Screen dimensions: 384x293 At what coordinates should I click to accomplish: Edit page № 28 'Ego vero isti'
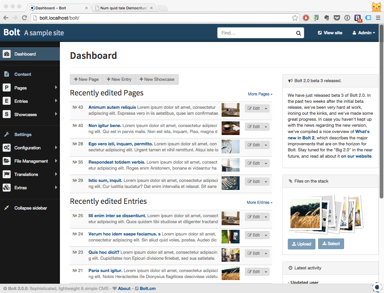pyautogui.click(x=254, y=145)
